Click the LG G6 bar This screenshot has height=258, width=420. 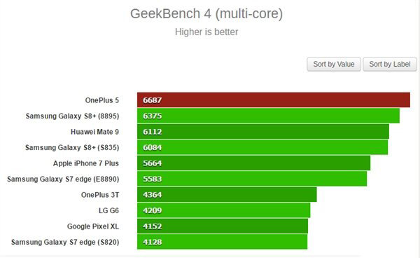coord(224,210)
